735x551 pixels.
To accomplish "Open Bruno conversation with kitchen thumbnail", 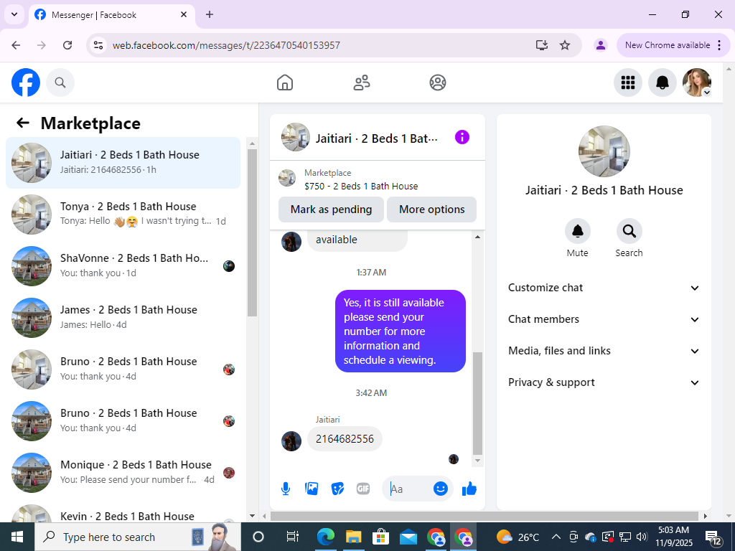I will tap(123, 369).
